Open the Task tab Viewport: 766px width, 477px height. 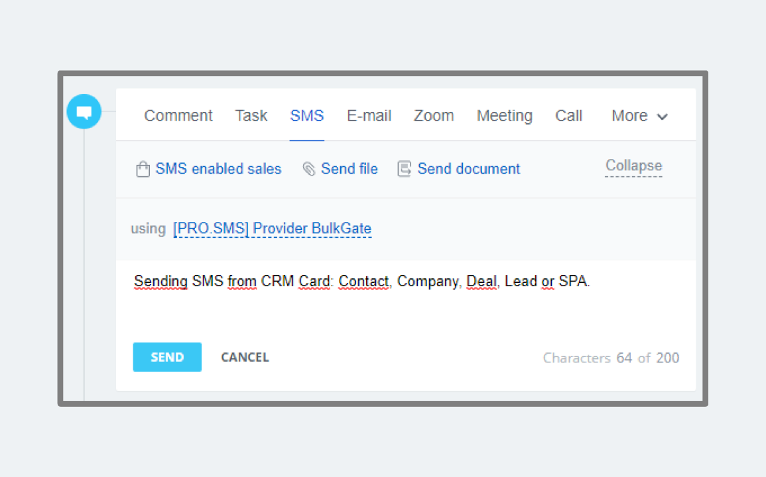(251, 116)
